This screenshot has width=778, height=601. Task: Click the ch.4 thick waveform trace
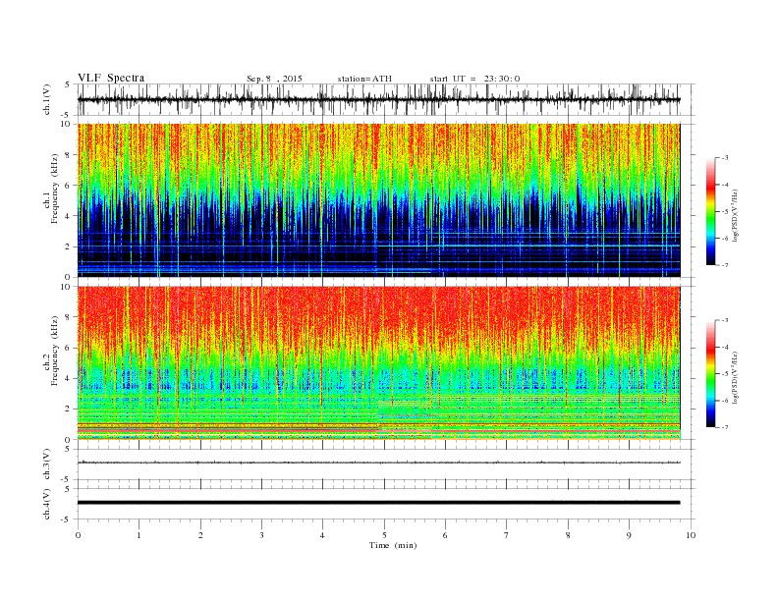(x=378, y=503)
